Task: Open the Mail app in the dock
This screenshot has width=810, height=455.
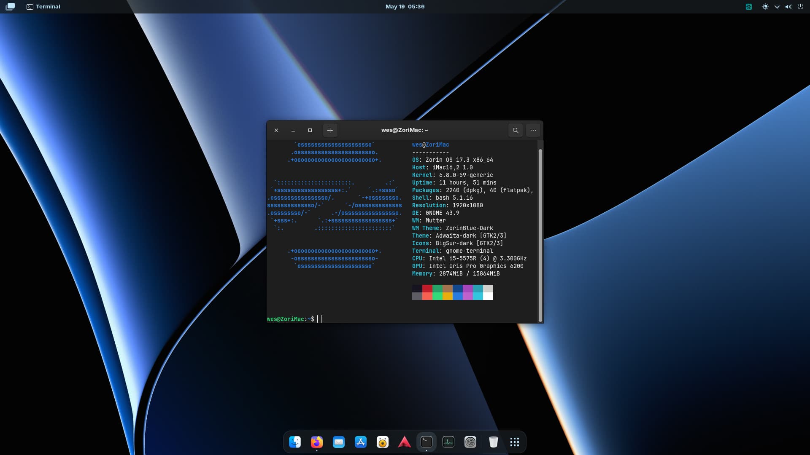Action: coord(339,442)
